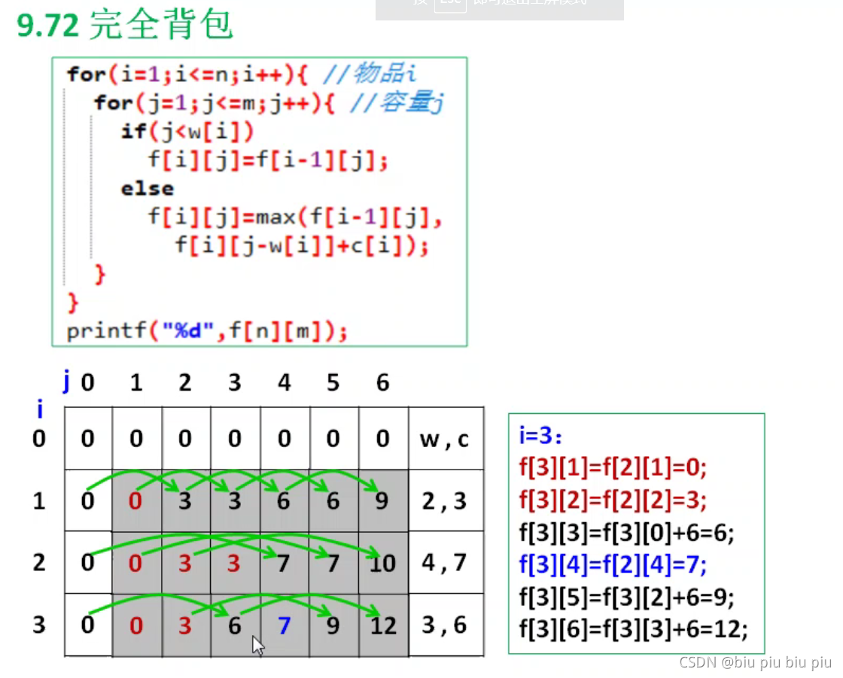
Task: Select the line "f[3][6]=f[3][3]+6=12;"
Action: pos(633,628)
